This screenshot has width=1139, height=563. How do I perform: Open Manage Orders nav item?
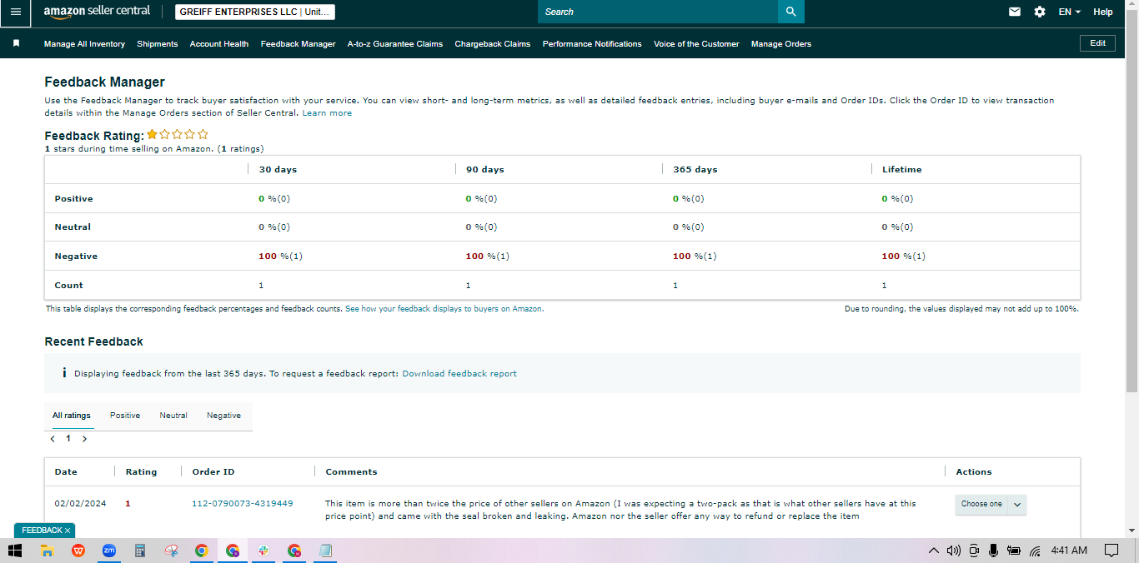click(x=781, y=44)
